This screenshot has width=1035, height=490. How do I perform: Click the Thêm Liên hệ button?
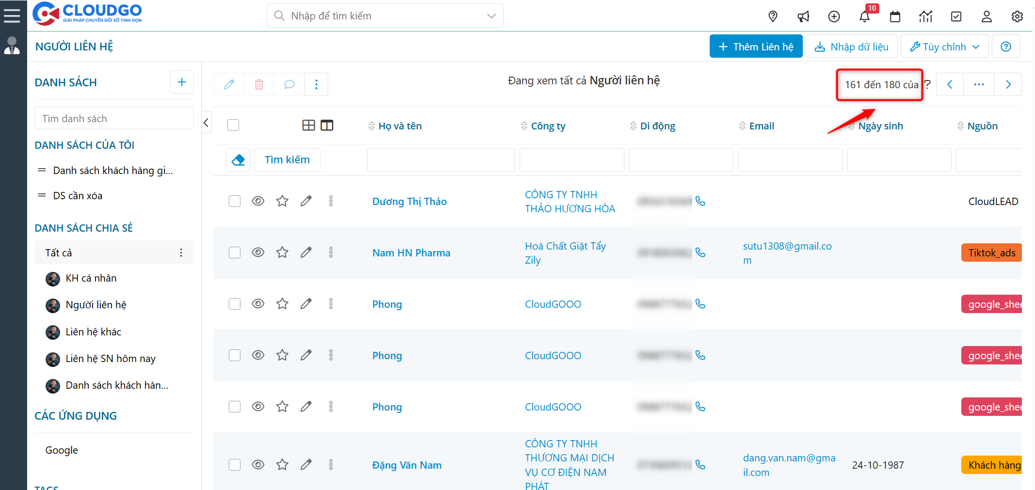[x=756, y=47]
